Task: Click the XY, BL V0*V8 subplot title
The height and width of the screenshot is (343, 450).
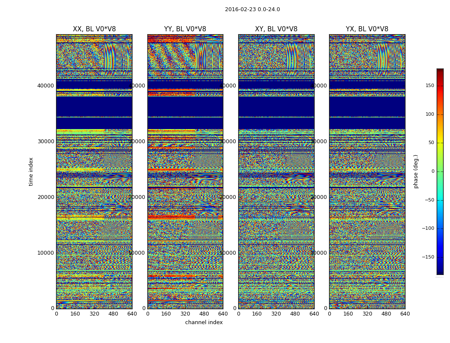Action: point(276,29)
